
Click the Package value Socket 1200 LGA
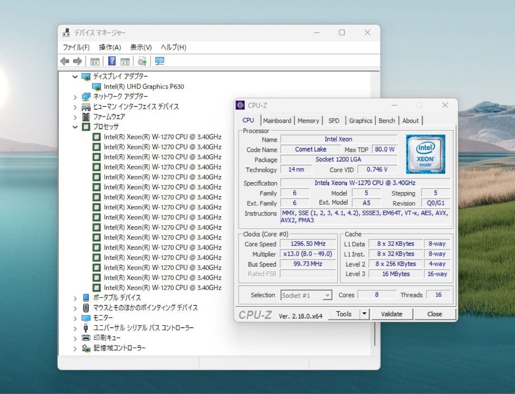click(338, 159)
